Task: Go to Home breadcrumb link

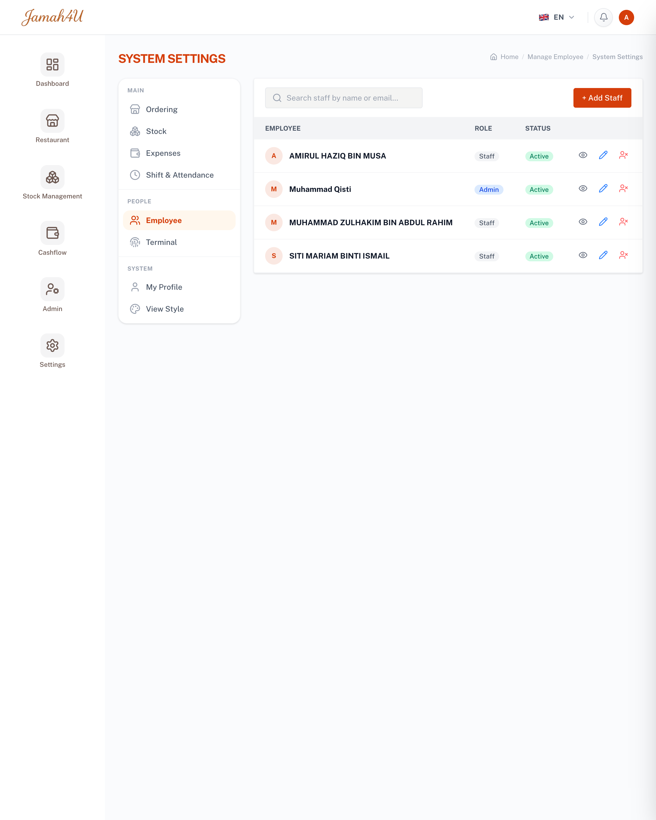Action: coord(504,57)
